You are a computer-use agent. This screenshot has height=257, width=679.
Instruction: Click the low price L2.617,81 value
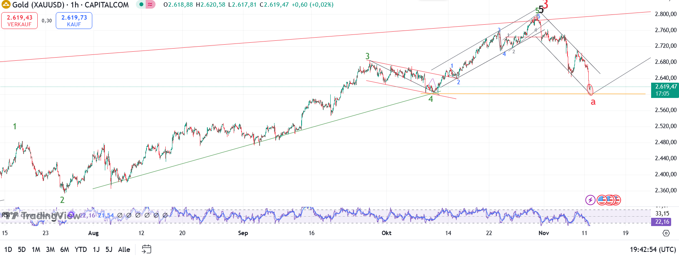pos(242,5)
